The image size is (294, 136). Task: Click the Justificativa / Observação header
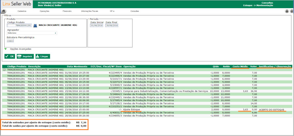click(275, 67)
